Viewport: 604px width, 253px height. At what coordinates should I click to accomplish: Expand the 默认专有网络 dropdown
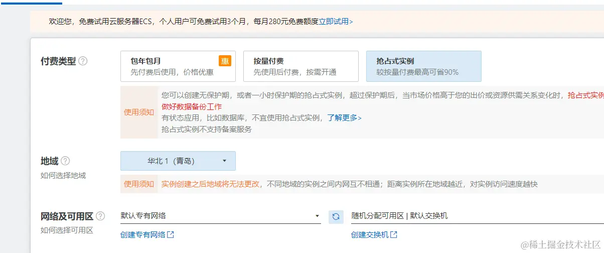(221, 216)
